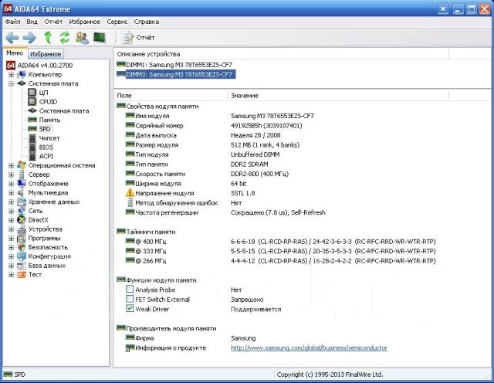Select AIDA64 v4.00.2700 root node

pyautogui.click(x=45, y=66)
